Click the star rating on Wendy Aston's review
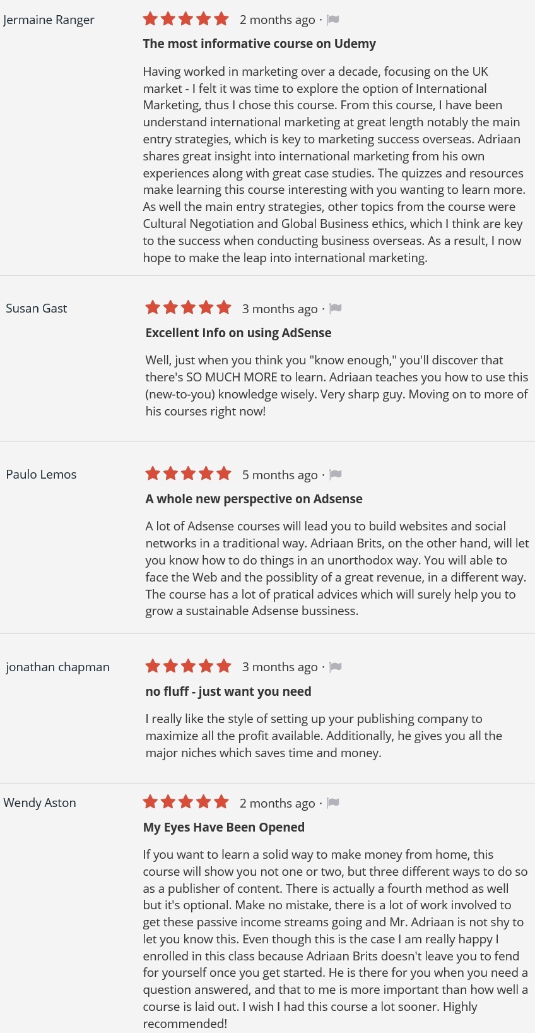Screen dimensions: 535x1033 (185, 802)
